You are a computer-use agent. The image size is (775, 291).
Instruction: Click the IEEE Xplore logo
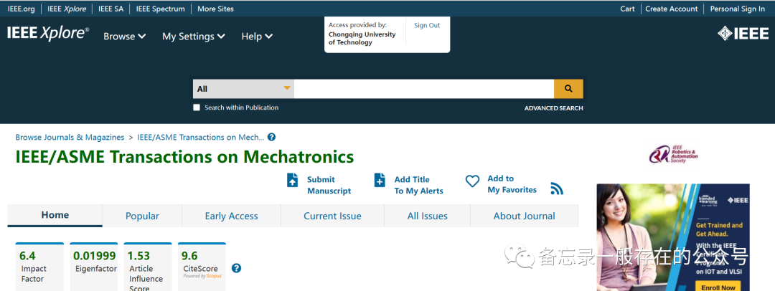48,33
